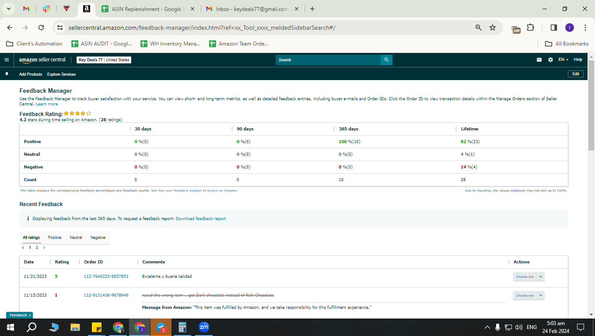Click the Amazon Seller Central logo

pyautogui.click(x=42, y=60)
